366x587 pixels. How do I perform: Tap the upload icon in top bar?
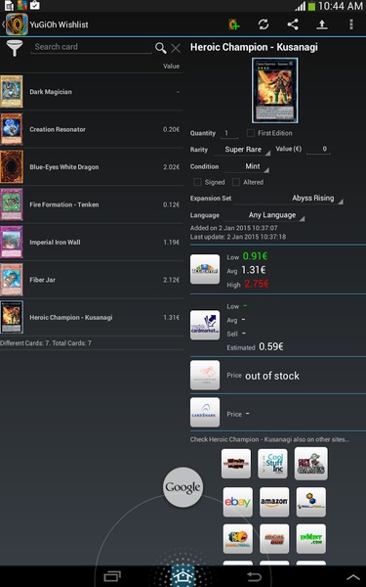point(321,24)
